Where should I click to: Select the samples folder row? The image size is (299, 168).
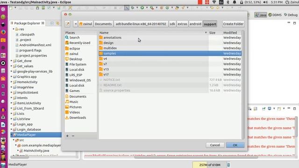click(170, 53)
